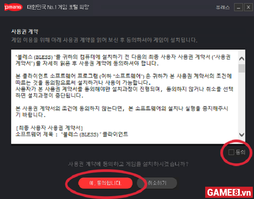Click the license scrollbar thumb
The image size is (254, 199).
242,68
